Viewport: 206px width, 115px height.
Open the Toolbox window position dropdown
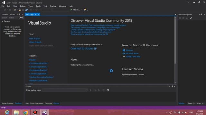[17, 14]
